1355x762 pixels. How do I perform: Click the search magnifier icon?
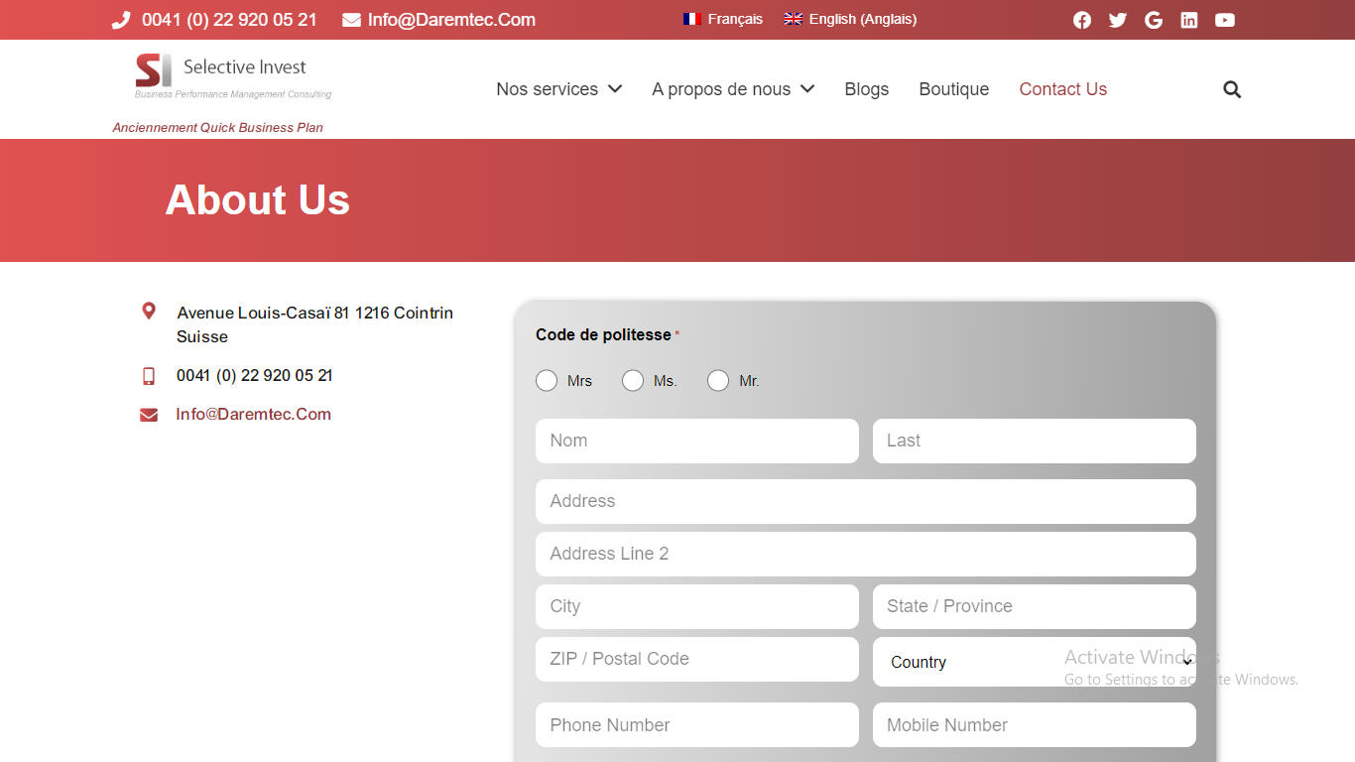(1232, 89)
